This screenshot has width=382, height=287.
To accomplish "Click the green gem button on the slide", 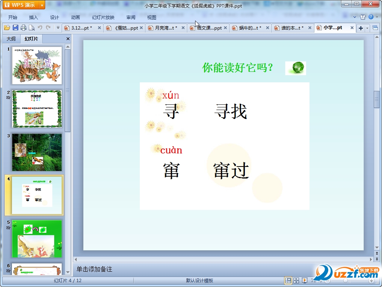I will tap(296, 68).
